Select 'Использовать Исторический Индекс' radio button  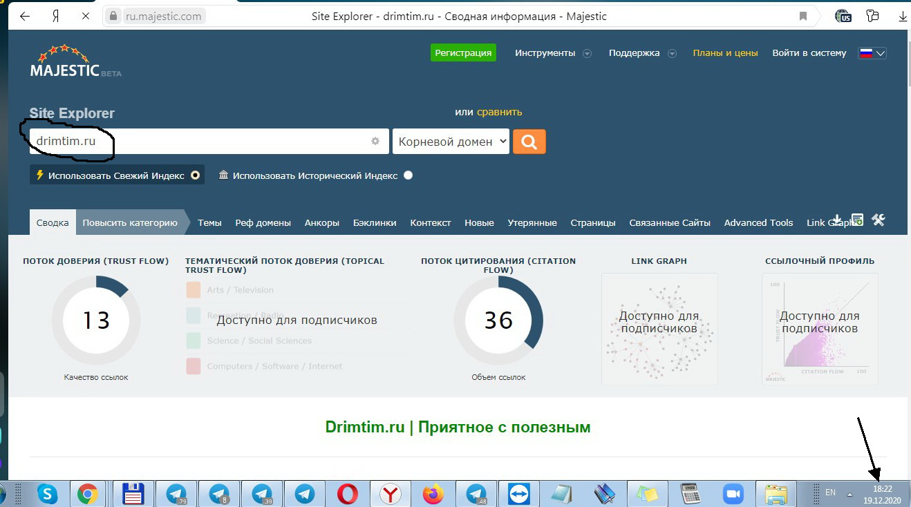(x=408, y=175)
